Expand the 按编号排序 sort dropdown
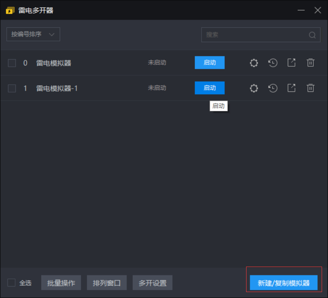This screenshot has width=328, height=298. [33, 34]
